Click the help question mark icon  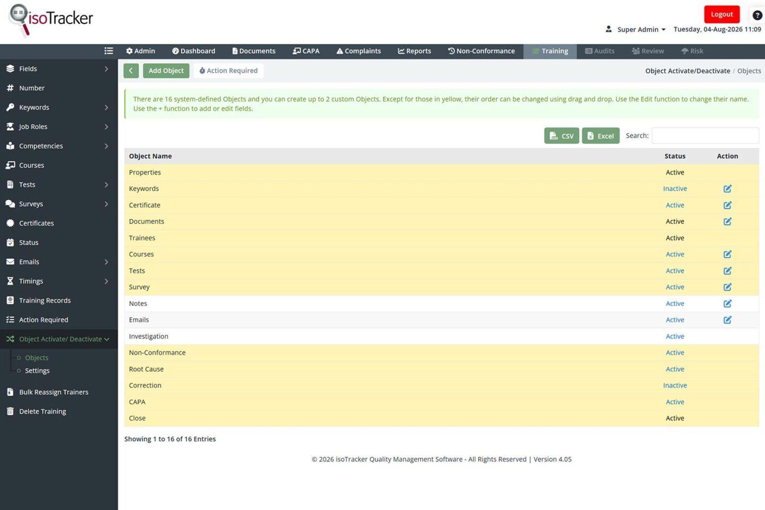[x=757, y=15]
